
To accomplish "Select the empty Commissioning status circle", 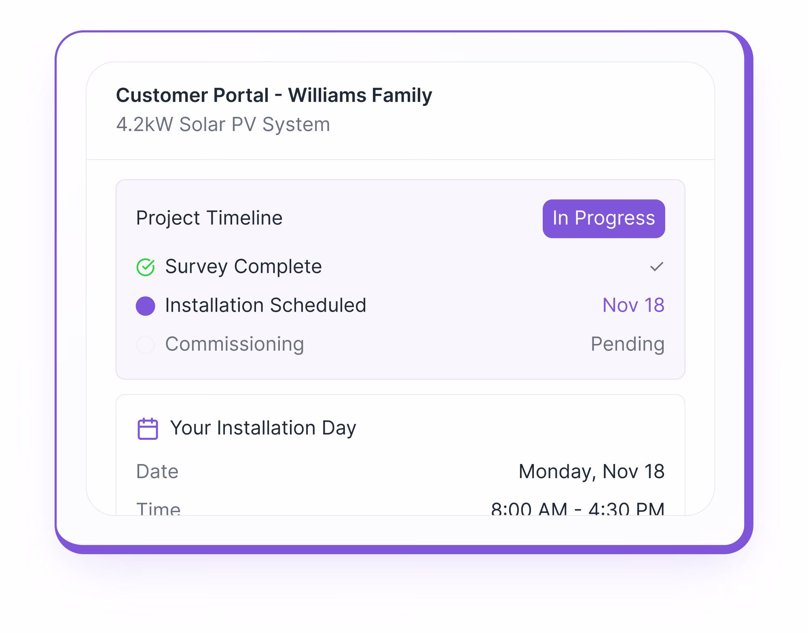I will pos(146,344).
